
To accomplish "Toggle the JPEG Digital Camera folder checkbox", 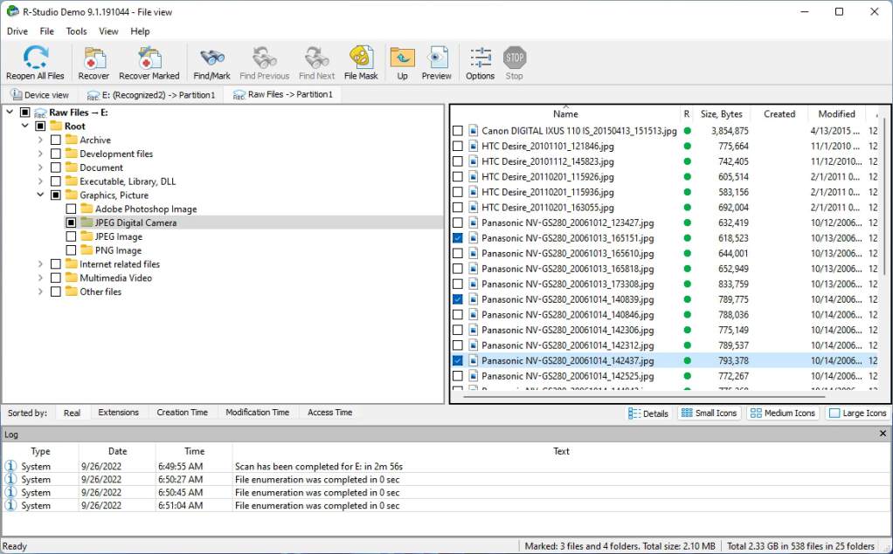I will pos(71,223).
